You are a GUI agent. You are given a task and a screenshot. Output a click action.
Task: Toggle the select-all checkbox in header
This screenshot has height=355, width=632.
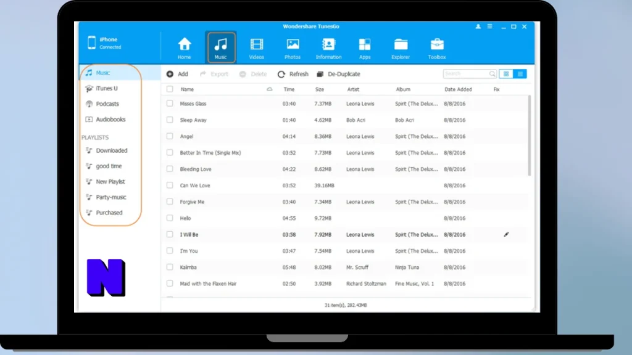pos(170,89)
